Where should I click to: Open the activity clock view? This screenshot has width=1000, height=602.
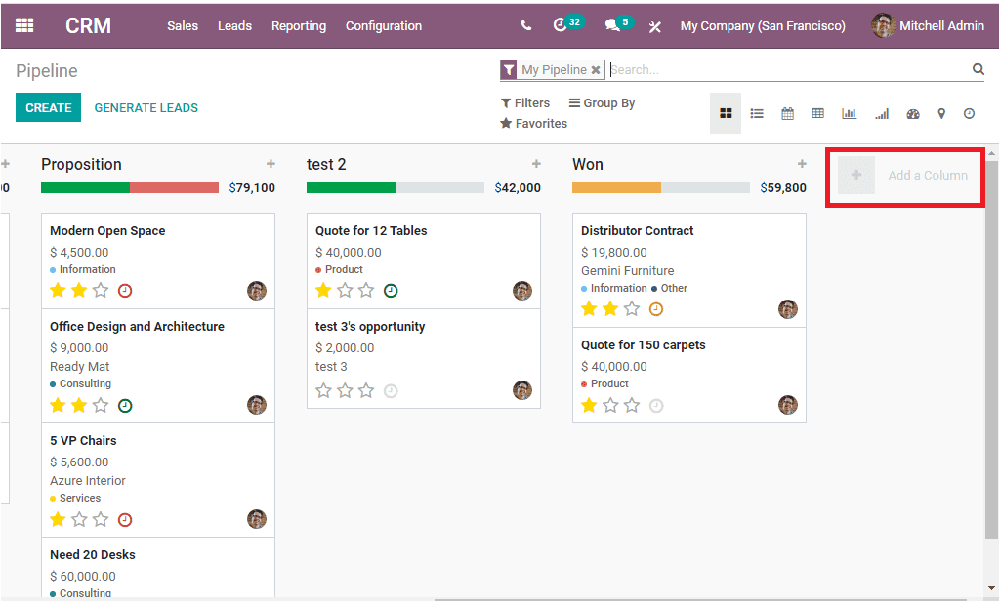tap(969, 113)
